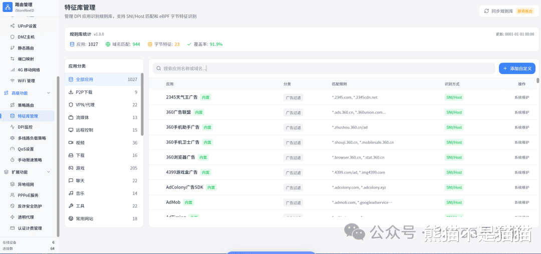541x254 pixels.
Task: Click the sync arrows icon for 同步规则库
Action: (486, 11)
